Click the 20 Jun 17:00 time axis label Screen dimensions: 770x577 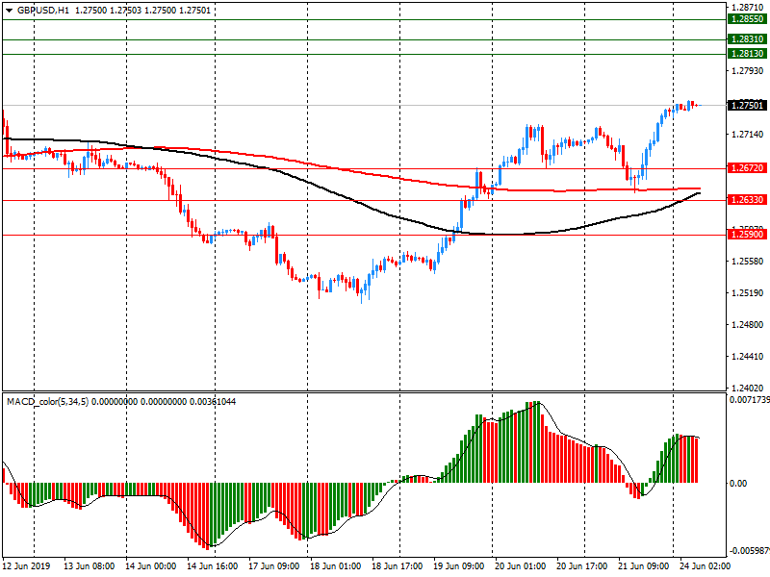pos(582,566)
